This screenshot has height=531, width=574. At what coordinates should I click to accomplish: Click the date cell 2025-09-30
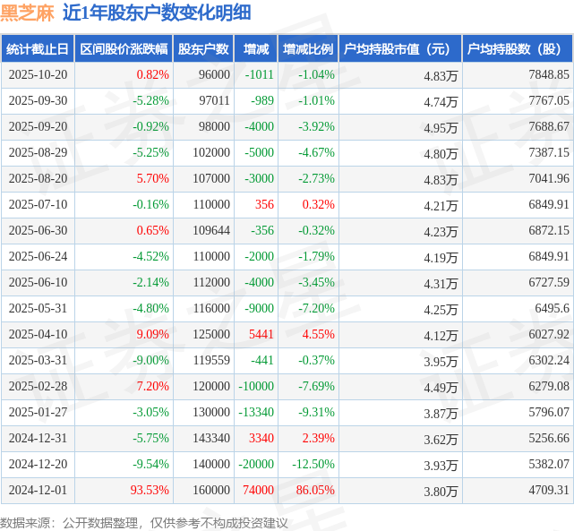39,100
